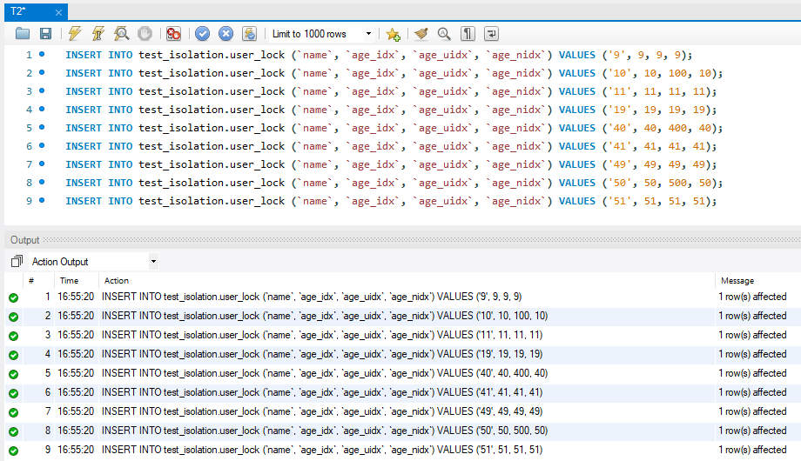
Task: Commit the current transaction
Action: [202, 34]
